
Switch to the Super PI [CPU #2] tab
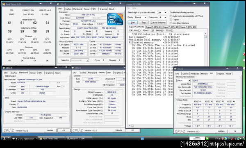point(171,27)
